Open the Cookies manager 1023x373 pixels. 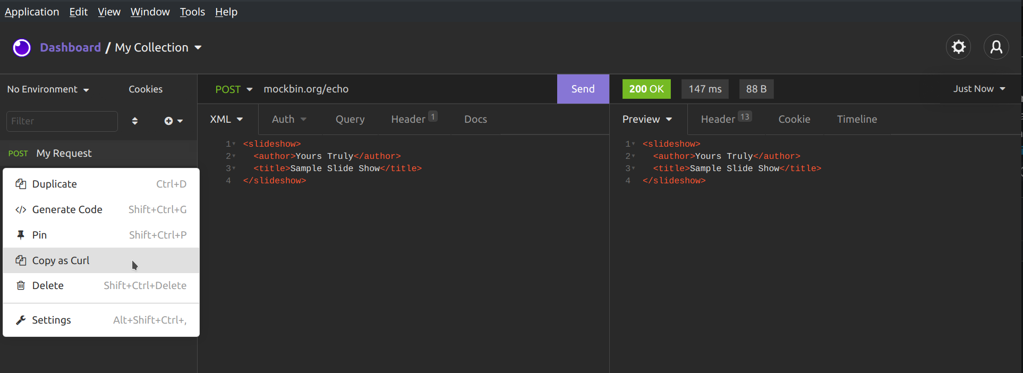tap(146, 89)
